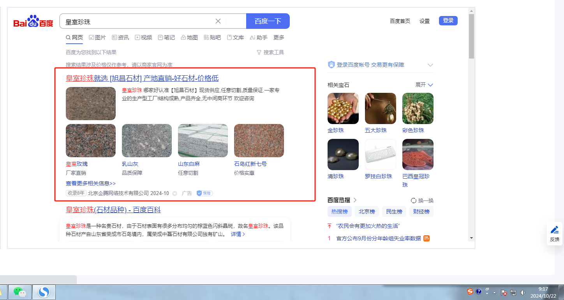The height and width of the screenshot is (300, 564).
Task: Open the 皇室珍珠 百度百科 result title
Action: pyautogui.click(x=113, y=210)
